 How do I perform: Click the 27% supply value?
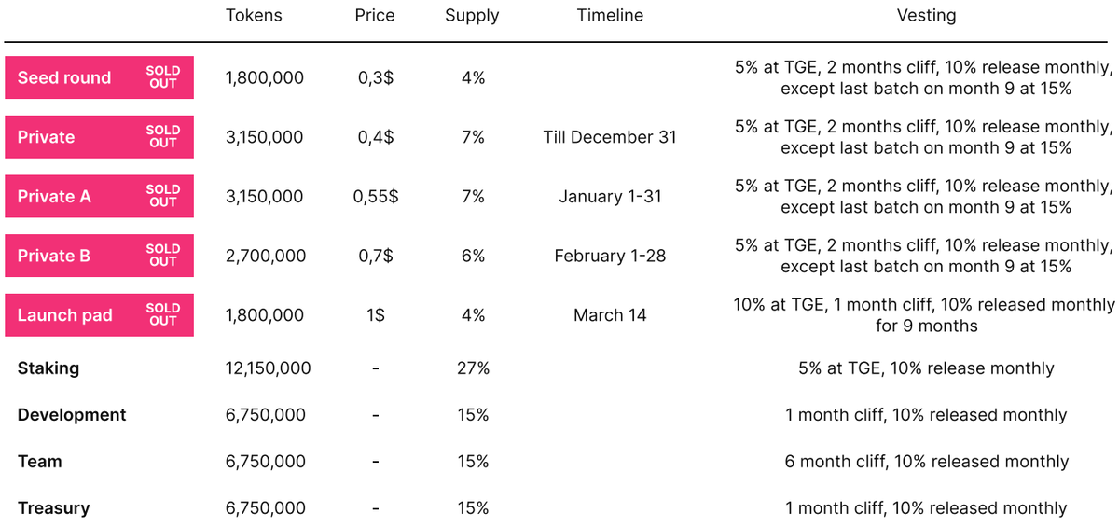coord(473,368)
